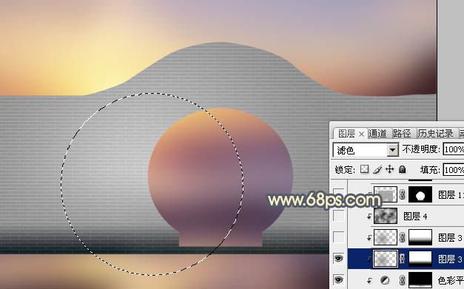Switch to the 图层 (Layers) tab

tap(346, 134)
